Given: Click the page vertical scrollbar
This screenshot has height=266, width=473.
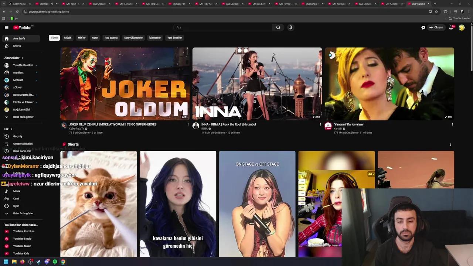Looking at the screenshot, I should click(x=472, y=48).
